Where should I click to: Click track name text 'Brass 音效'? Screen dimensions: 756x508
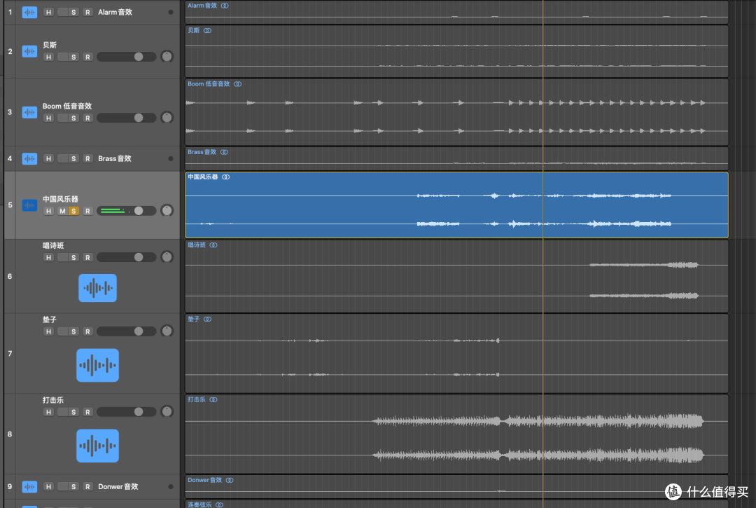[114, 158]
